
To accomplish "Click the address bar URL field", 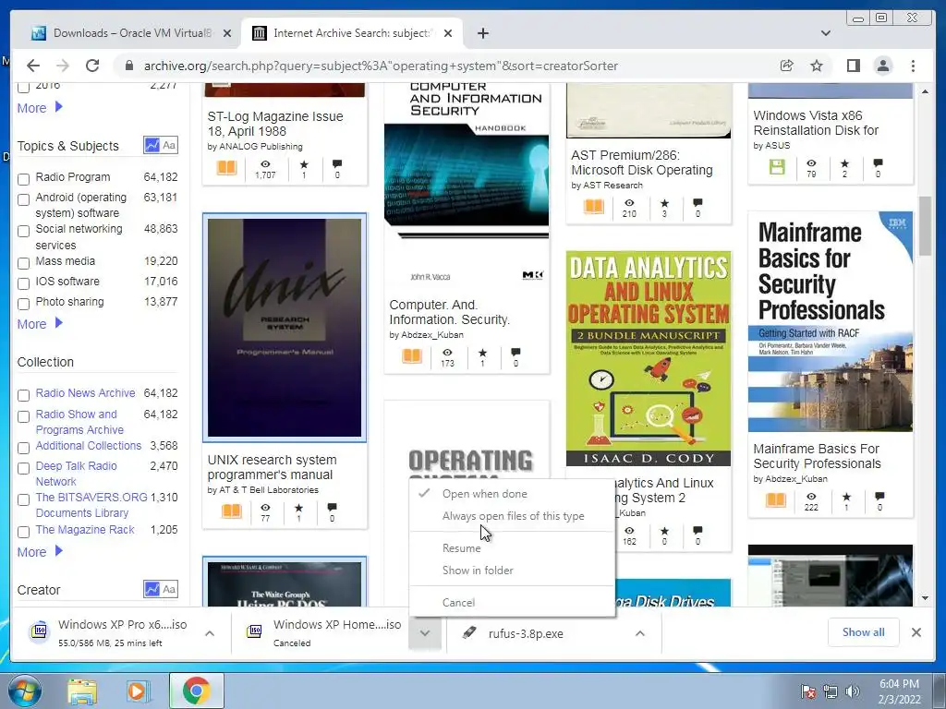I will 381,66.
